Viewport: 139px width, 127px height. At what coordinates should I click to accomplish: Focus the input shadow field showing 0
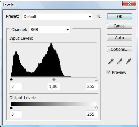(x=16, y=87)
